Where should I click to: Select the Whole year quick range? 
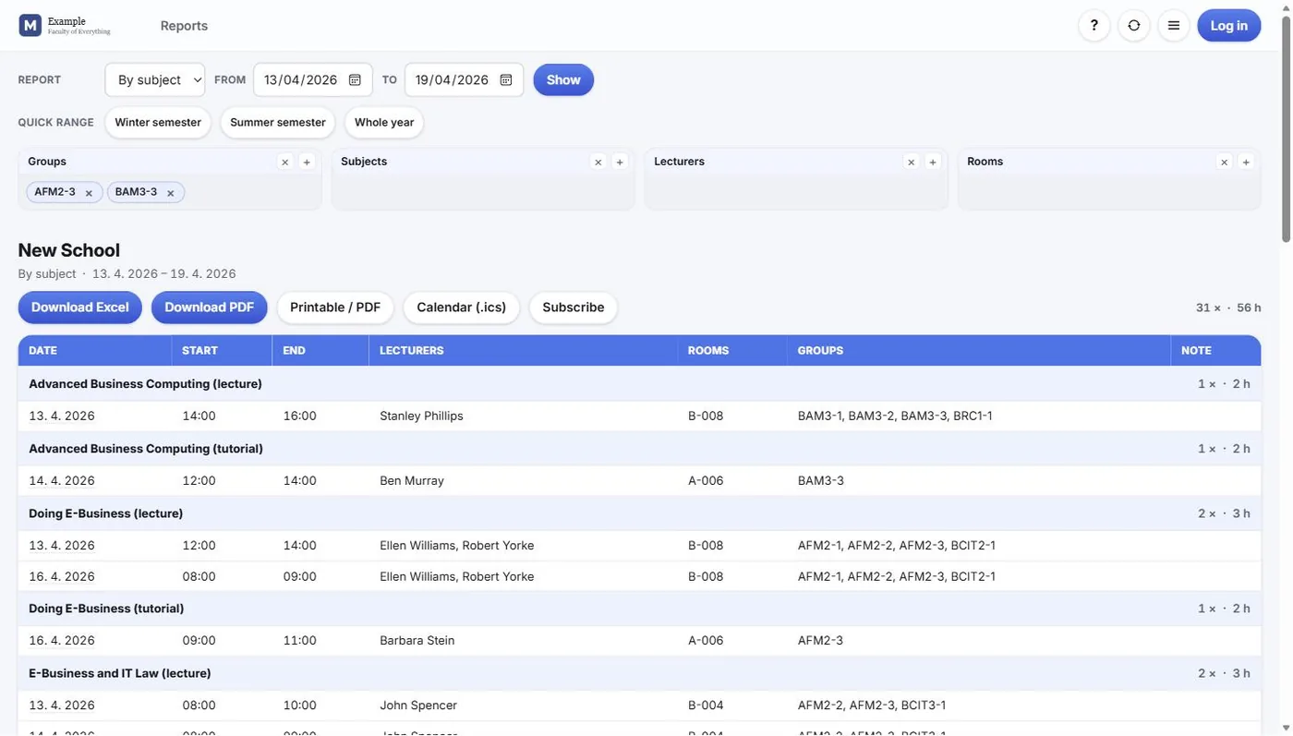click(x=384, y=123)
